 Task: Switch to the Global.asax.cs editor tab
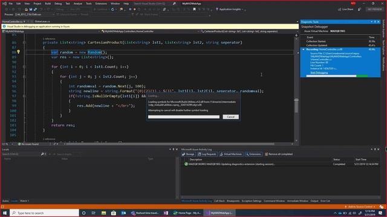pos(42,22)
